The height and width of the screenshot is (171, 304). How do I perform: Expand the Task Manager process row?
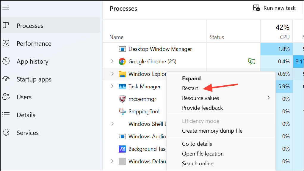[112, 86]
